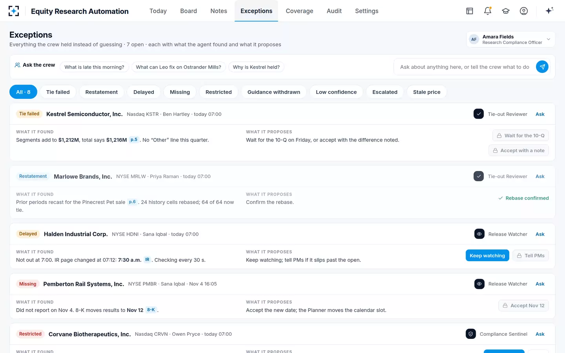Open the Settings tab
The image size is (565, 353).
tap(367, 11)
